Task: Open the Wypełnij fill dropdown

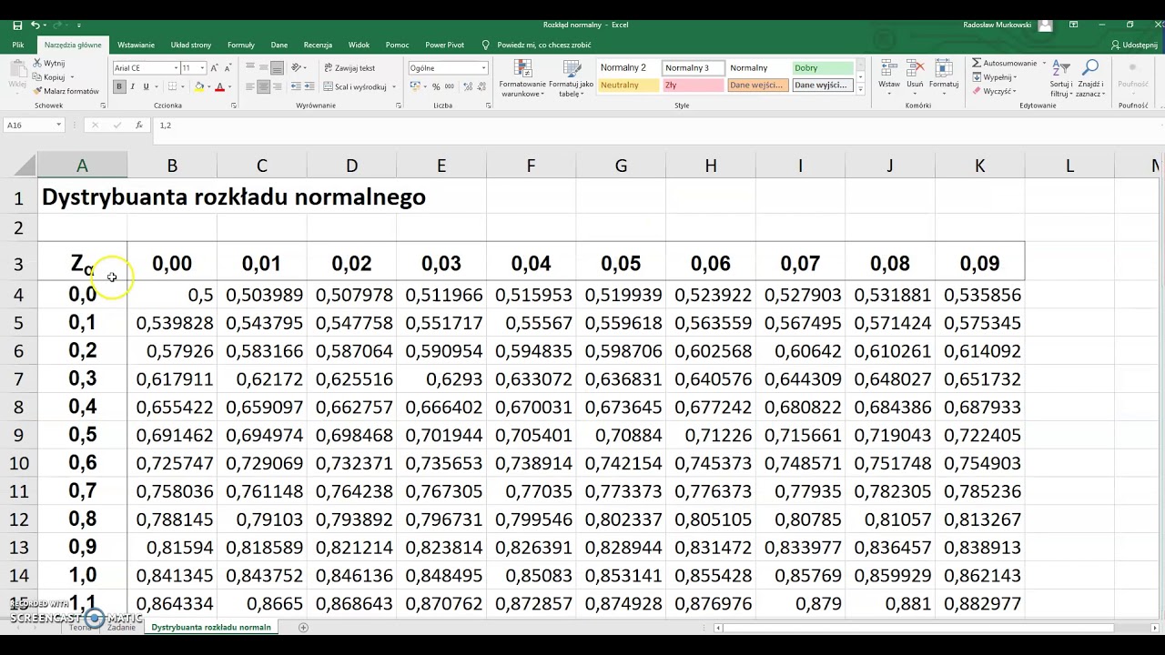Action: [x=995, y=77]
